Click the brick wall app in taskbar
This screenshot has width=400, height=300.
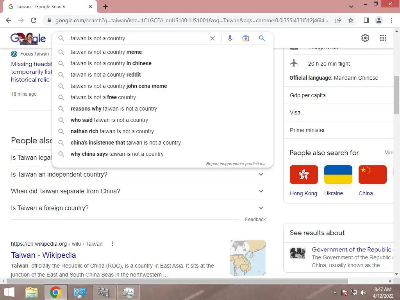(x=104, y=292)
